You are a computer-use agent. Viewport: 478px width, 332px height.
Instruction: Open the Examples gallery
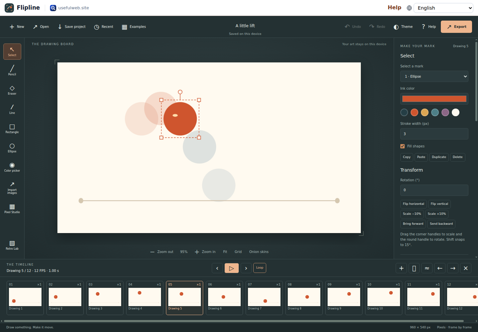(134, 27)
